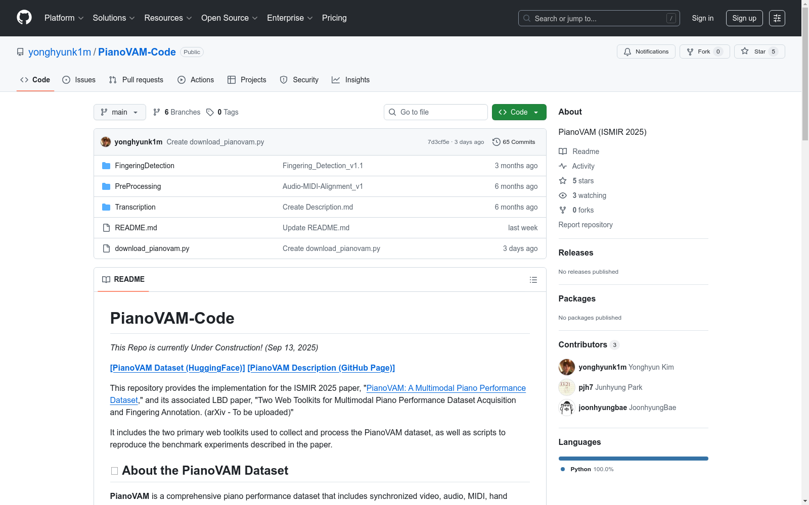Screen dimensions: 809x505
Task: Switch to the Insights tab
Action: pyautogui.click(x=350, y=80)
